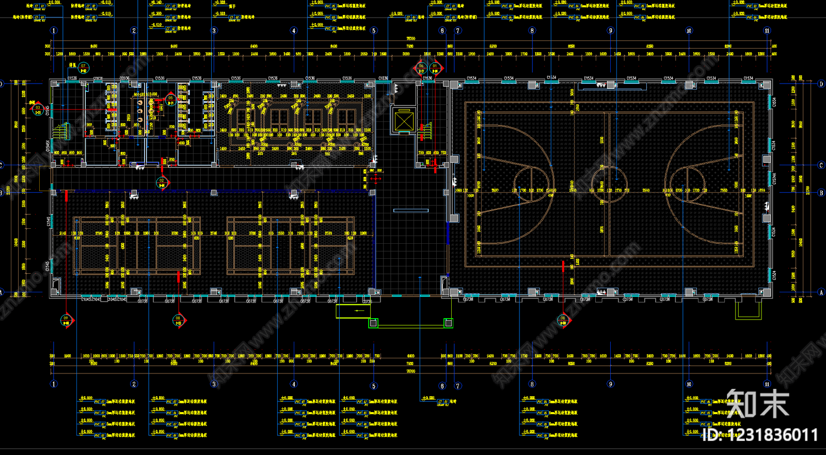
Task: Select section marker 05 in the restroom area
Action: point(171,100)
